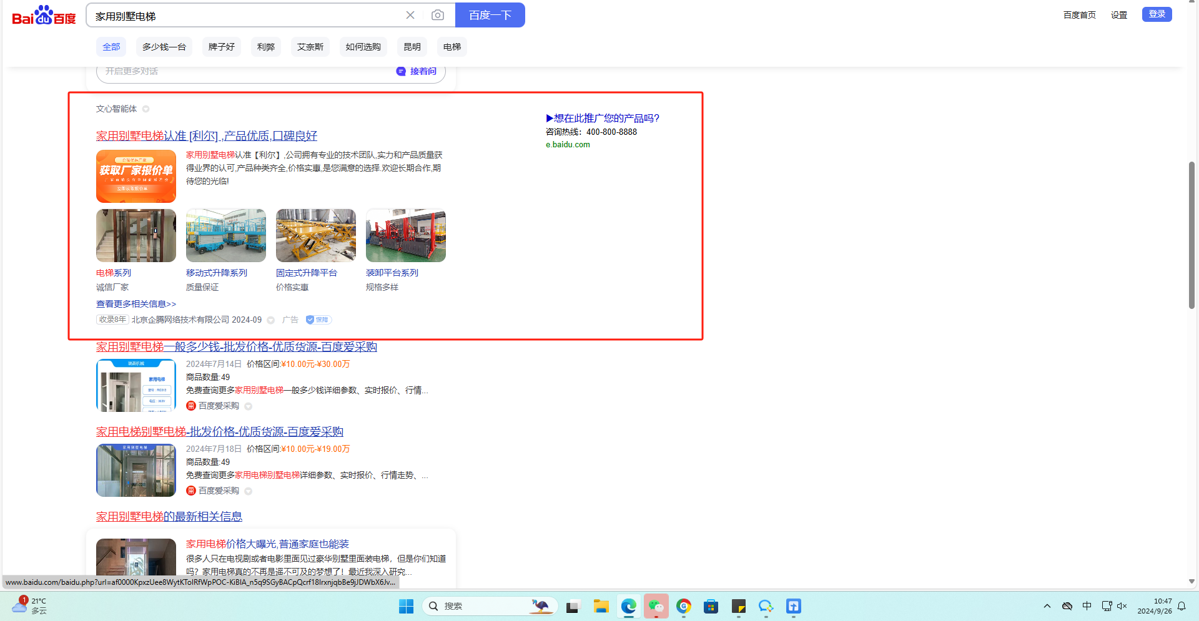Open Microsoft Store from taskbar

click(x=711, y=606)
